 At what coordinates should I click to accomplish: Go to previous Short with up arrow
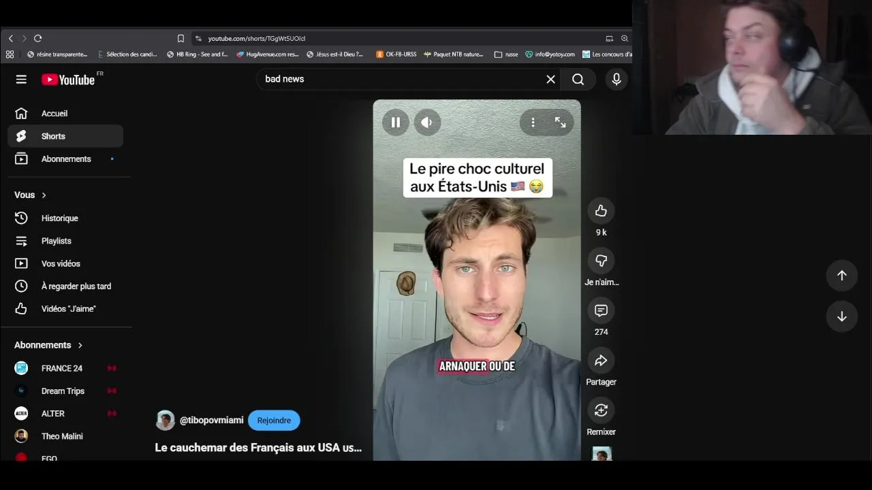pos(842,276)
